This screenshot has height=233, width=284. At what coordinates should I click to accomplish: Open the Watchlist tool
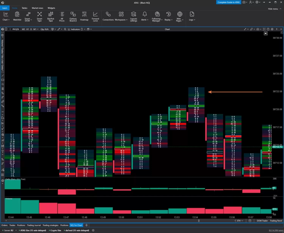[x=17, y=16]
